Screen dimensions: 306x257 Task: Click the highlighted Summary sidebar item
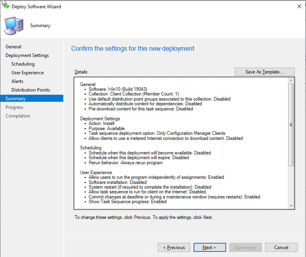(16, 99)
